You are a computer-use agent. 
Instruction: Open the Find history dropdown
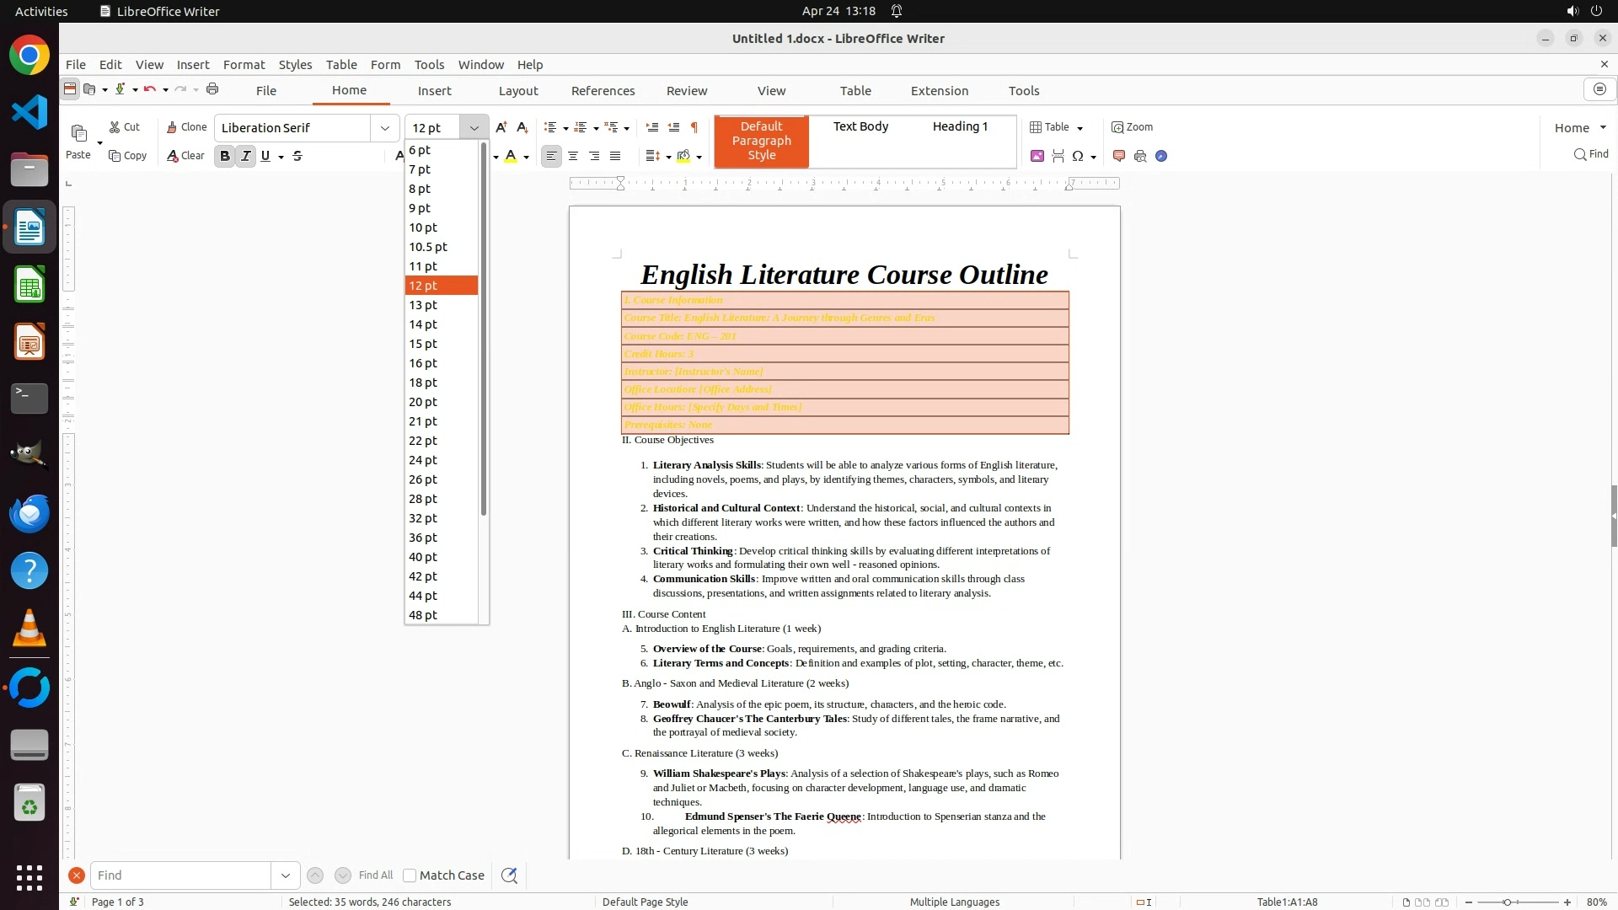point(286,875)
